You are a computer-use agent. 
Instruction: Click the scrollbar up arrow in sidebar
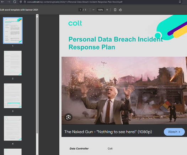37,16
